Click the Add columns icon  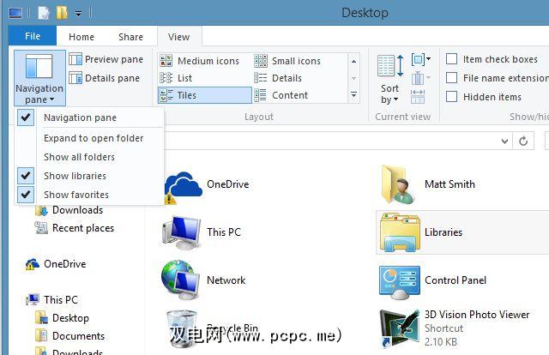coord(419,78)
